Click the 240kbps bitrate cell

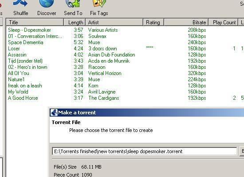tap(197, 42)
